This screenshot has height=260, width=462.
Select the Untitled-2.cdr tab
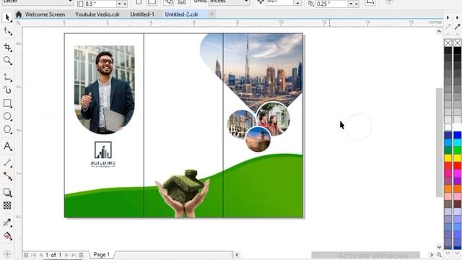tap(181, 14)
